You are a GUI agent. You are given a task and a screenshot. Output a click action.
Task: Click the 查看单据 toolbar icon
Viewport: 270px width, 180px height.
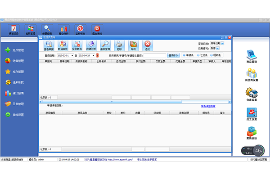point(49,45)
